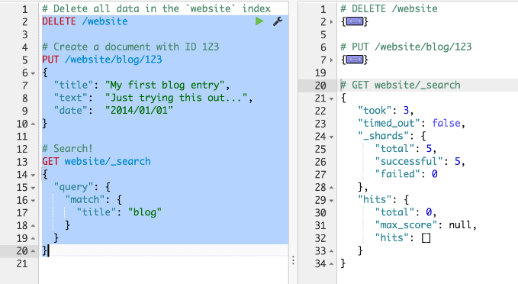
Task: Click the "title": "blog" match line
Action: [x=119, y=212]
